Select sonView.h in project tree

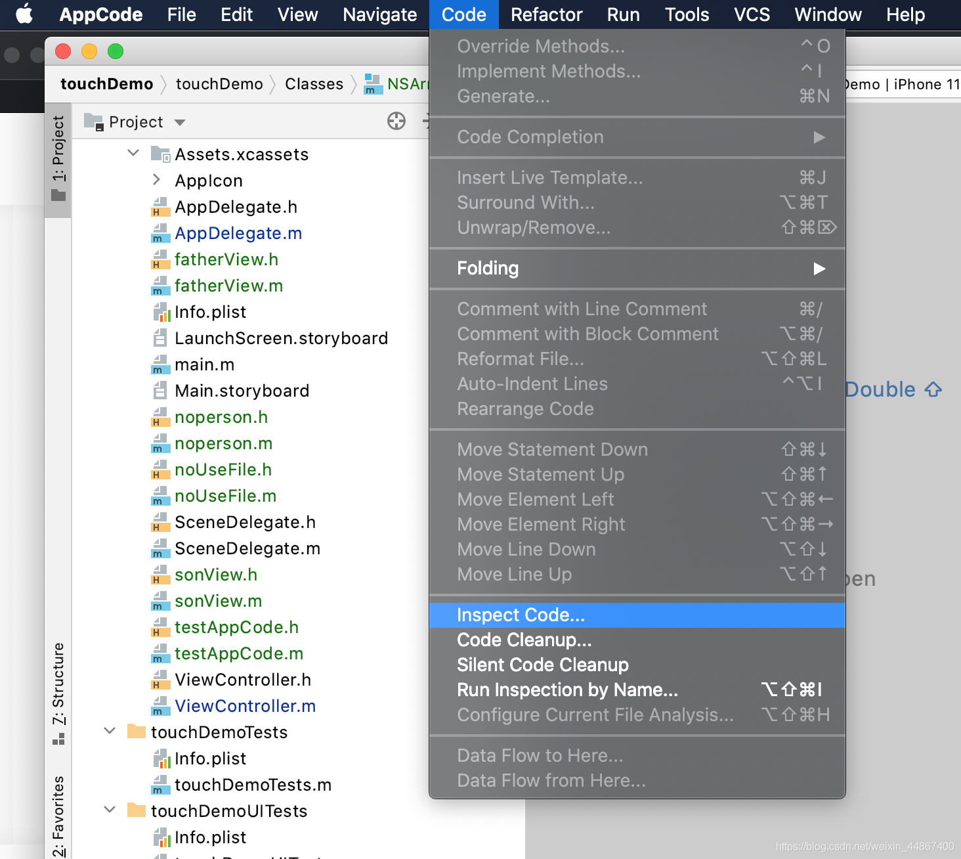point(216,575)
